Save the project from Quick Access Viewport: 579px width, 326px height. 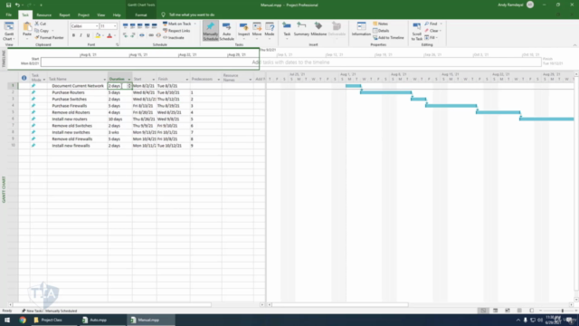(x=8, y=5)
